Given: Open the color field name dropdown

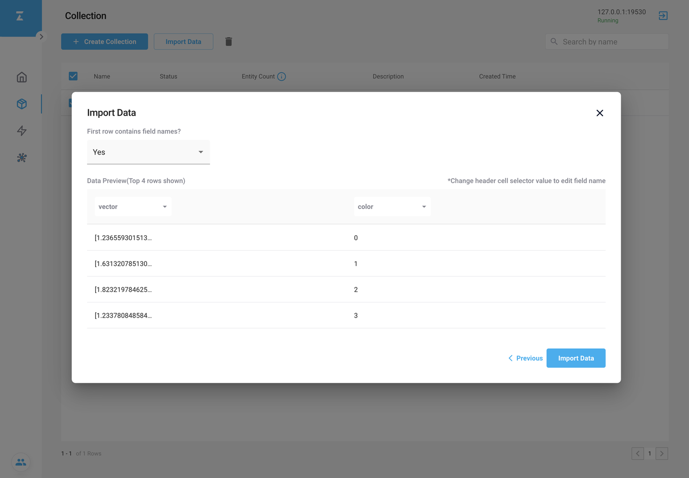Looking at the screenshot, I should (392, 207).
